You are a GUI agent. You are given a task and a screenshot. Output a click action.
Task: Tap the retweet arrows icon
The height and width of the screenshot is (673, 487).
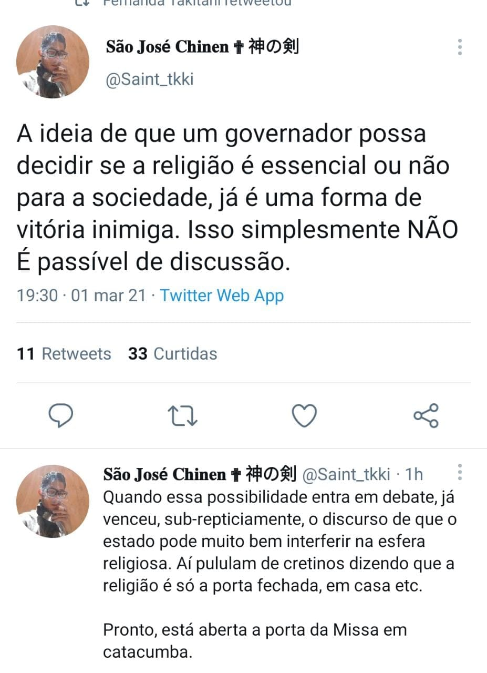coord(182,416)
